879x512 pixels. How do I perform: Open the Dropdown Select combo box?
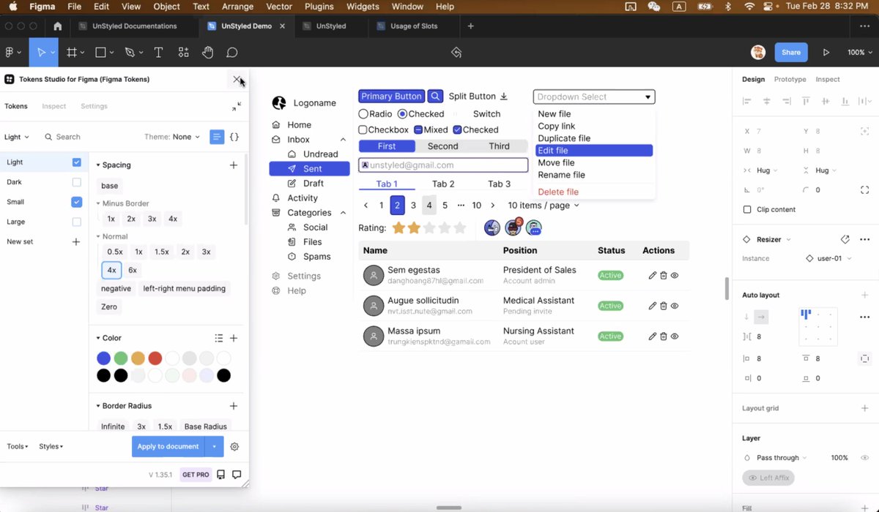click(594, 97)
